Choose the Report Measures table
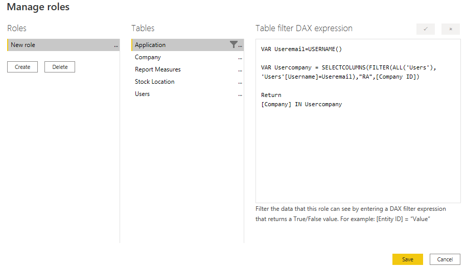The image size is (466, 268). pyautogui.click(x=188, y=69)
